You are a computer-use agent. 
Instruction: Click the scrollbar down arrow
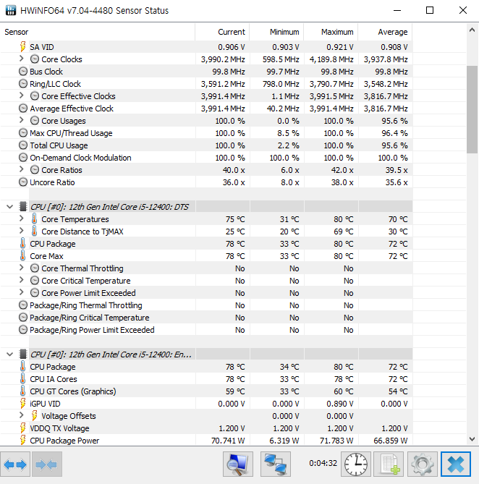click(472, 439)
